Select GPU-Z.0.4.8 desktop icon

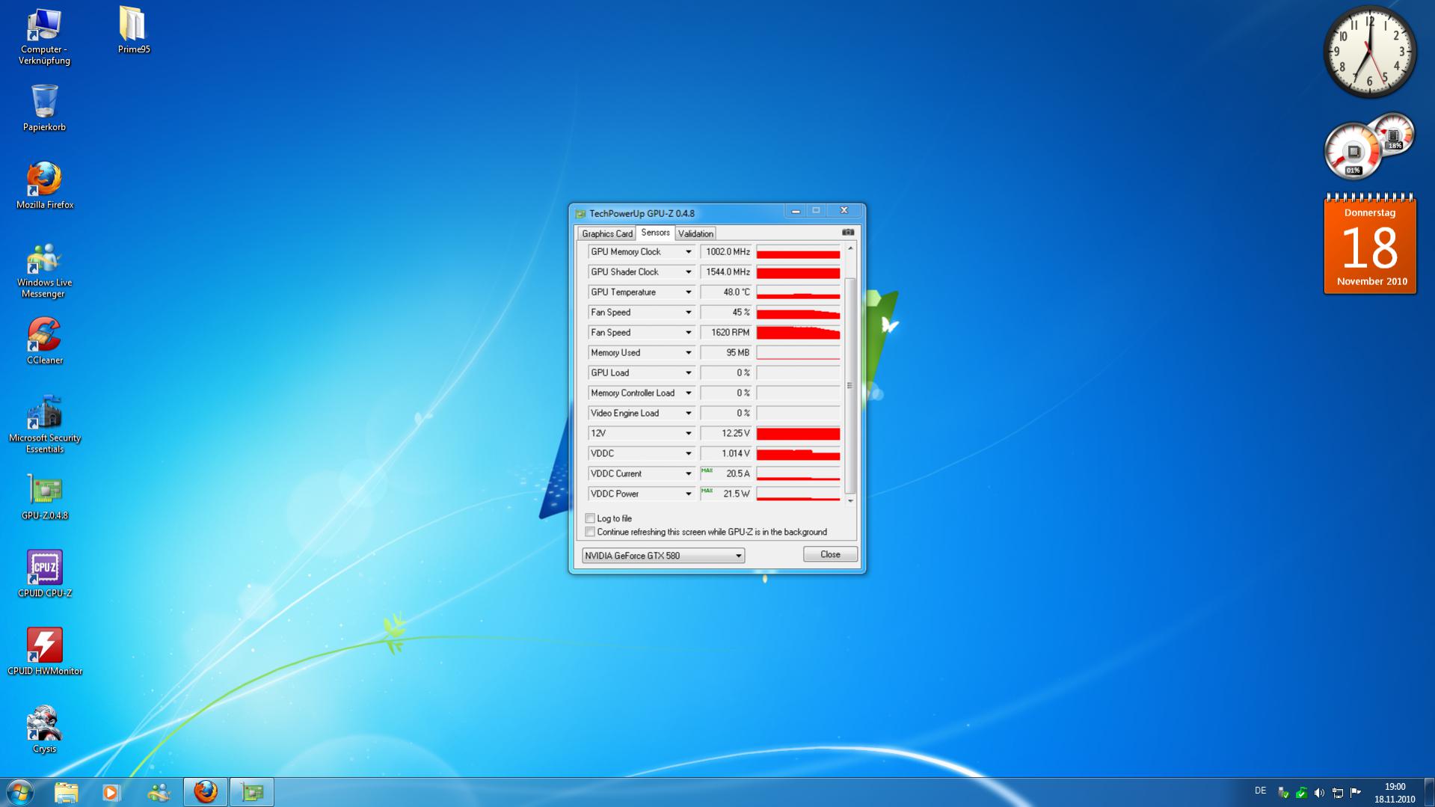click(x=44, y=497)
